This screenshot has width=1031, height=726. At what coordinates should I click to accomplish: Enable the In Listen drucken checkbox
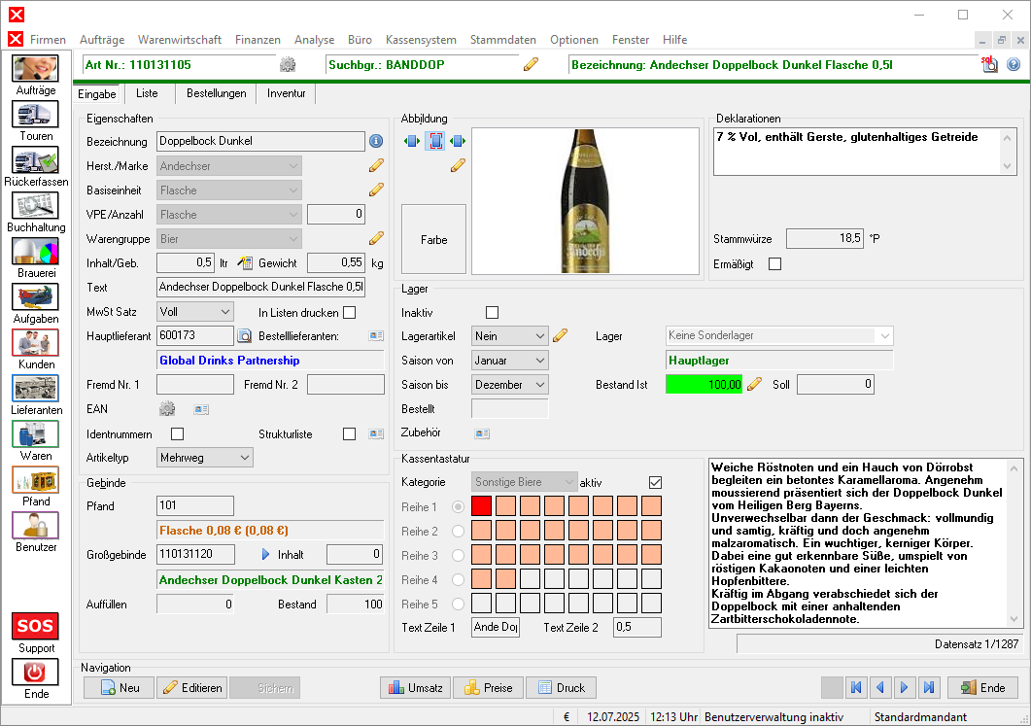tap(350, 312)
